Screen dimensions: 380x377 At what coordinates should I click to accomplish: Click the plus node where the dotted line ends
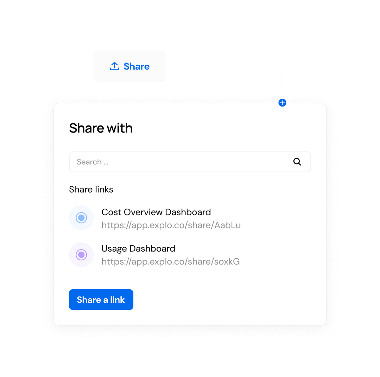tap(282, 103)
